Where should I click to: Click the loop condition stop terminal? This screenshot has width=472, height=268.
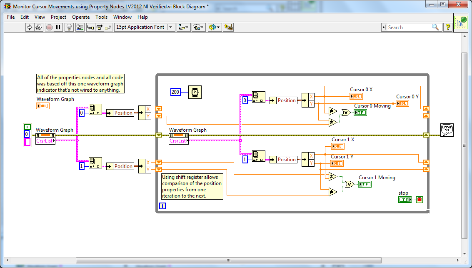click(420, 200)
